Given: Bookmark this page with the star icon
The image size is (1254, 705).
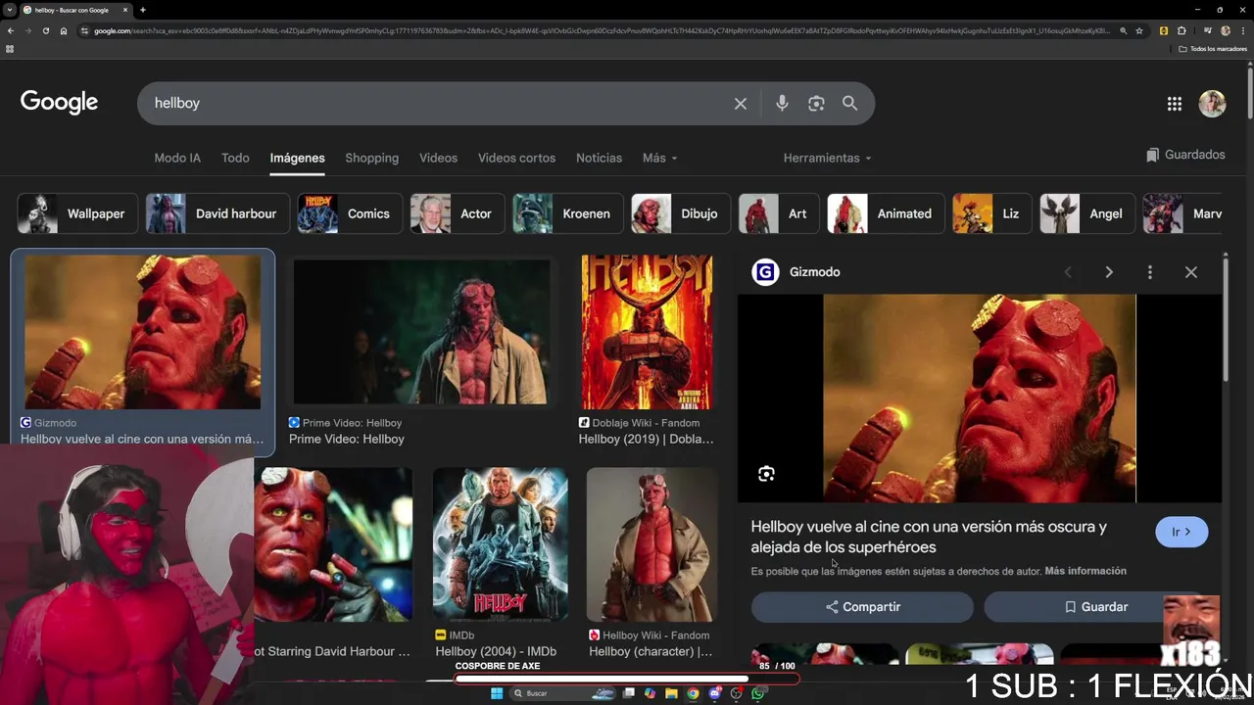Looking at the screenshot, I should click(1139, 31).
